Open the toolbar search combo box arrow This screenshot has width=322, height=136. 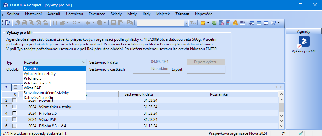(187, 23)
